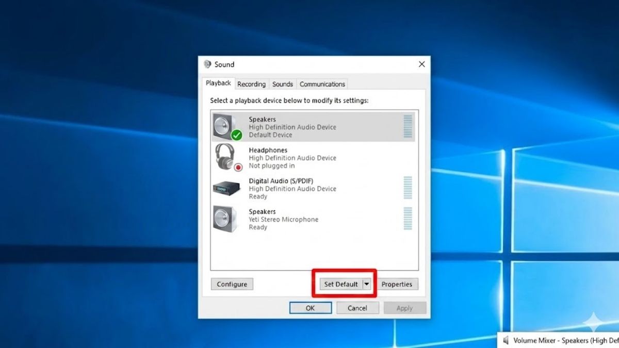
Task: Click the 'Digital Audio (S/PDIF)' name
Action: click(281, 180)
